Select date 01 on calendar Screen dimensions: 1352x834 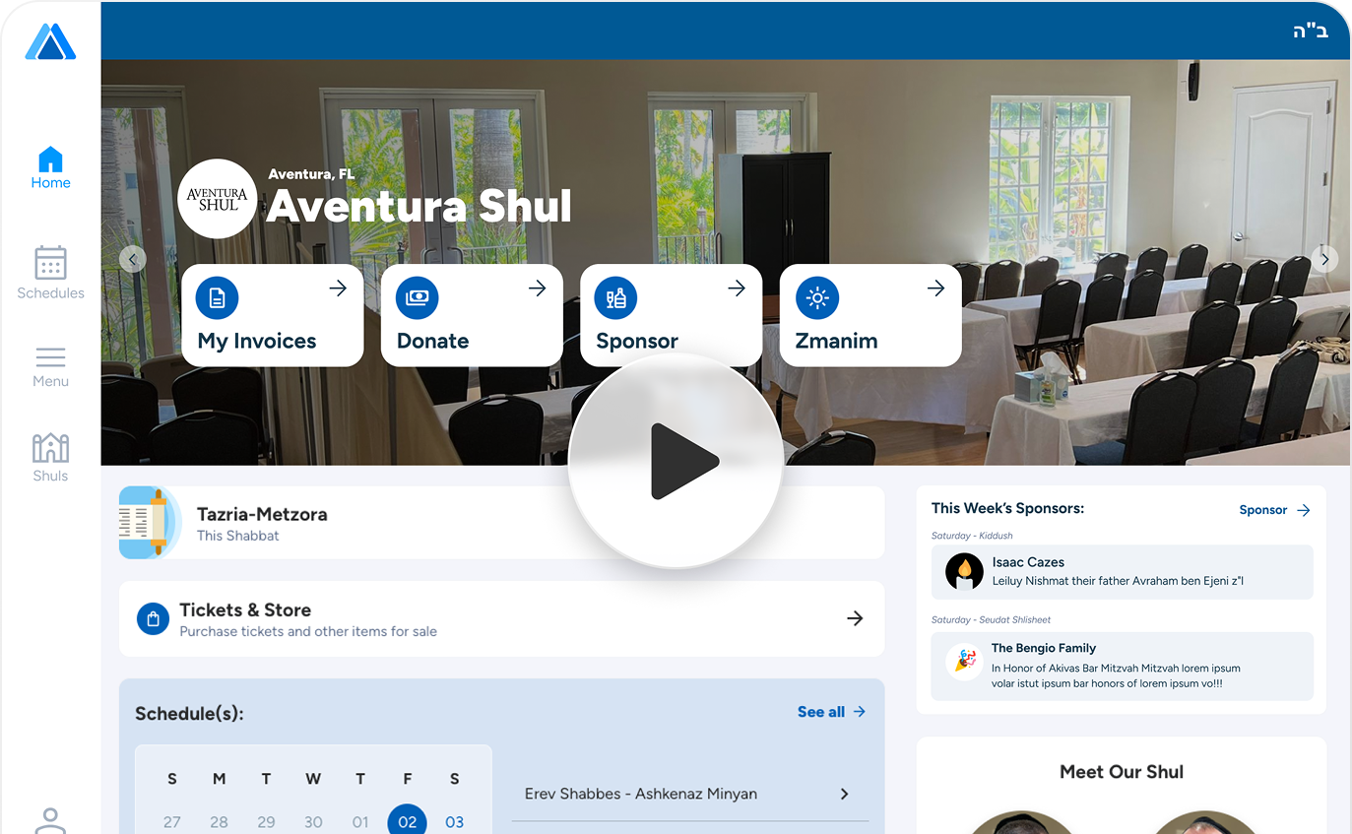point(360,822)
